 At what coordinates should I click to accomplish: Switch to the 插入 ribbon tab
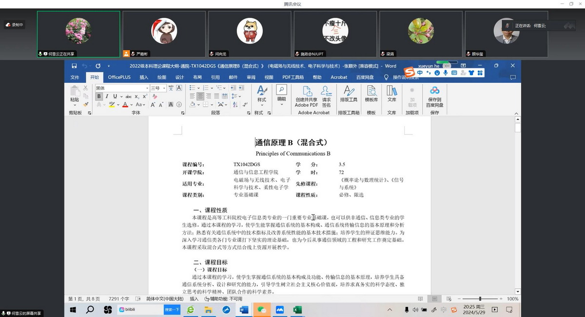point(144,77)
